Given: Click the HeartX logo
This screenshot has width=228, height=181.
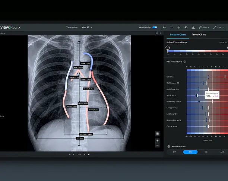Looking at the screenshot, I should coord(10,27).
